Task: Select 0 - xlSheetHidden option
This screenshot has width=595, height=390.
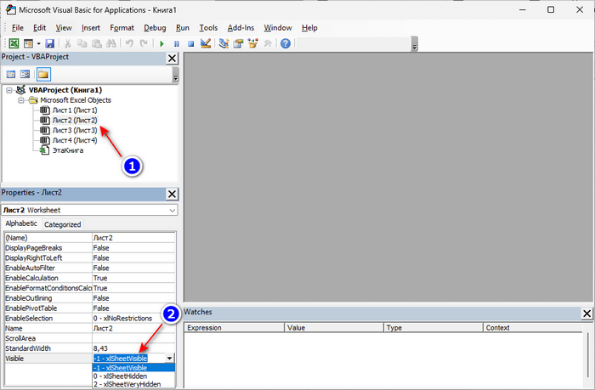Action: [122, 376]
